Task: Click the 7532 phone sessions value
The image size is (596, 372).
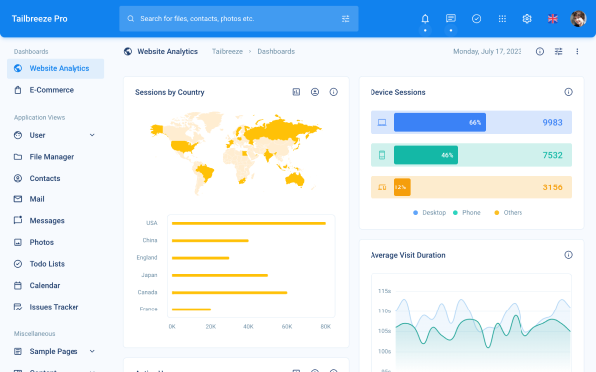Action: tap(552, 155)
